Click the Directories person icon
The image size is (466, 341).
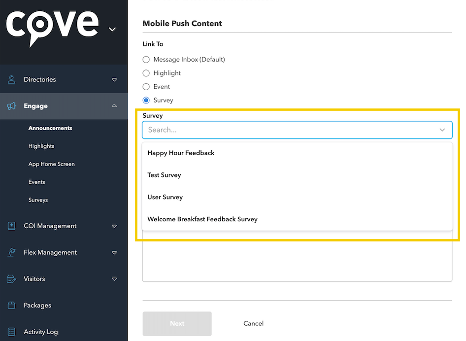[11, 79]
